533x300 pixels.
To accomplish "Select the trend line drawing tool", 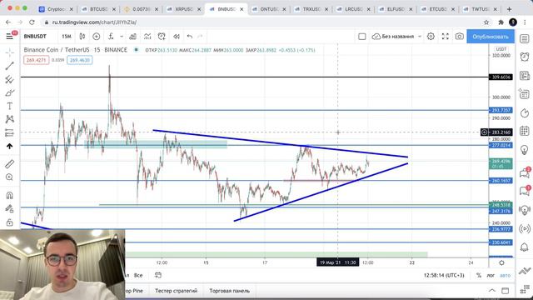I will coord(9,66).
